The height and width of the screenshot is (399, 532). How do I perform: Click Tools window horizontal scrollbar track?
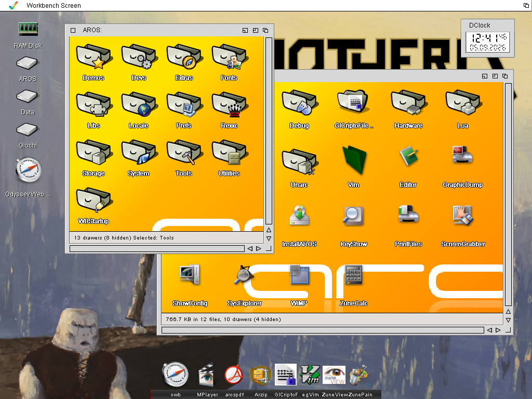tap(323, 330)
